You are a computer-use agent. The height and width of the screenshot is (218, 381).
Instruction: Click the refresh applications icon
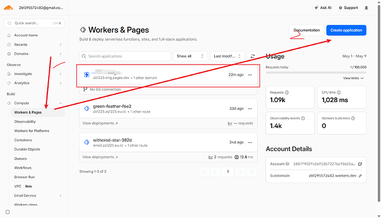(252, 56)
